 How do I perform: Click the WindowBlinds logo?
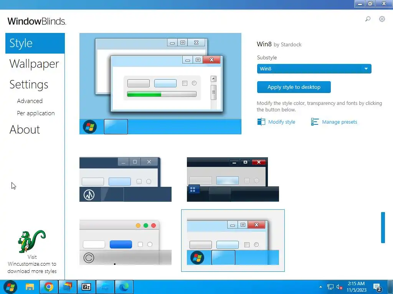(x=36, y=21)
